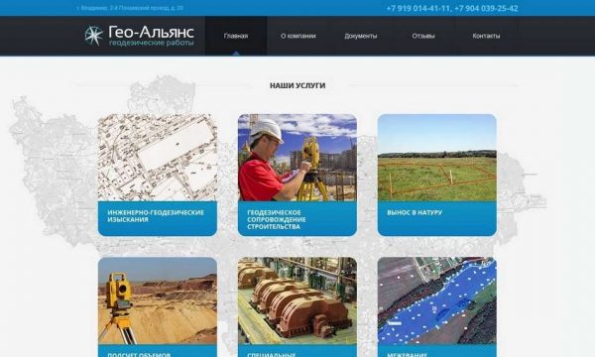
Task: Click the Гео-Альянс logo text
Action: pos(151,32)
